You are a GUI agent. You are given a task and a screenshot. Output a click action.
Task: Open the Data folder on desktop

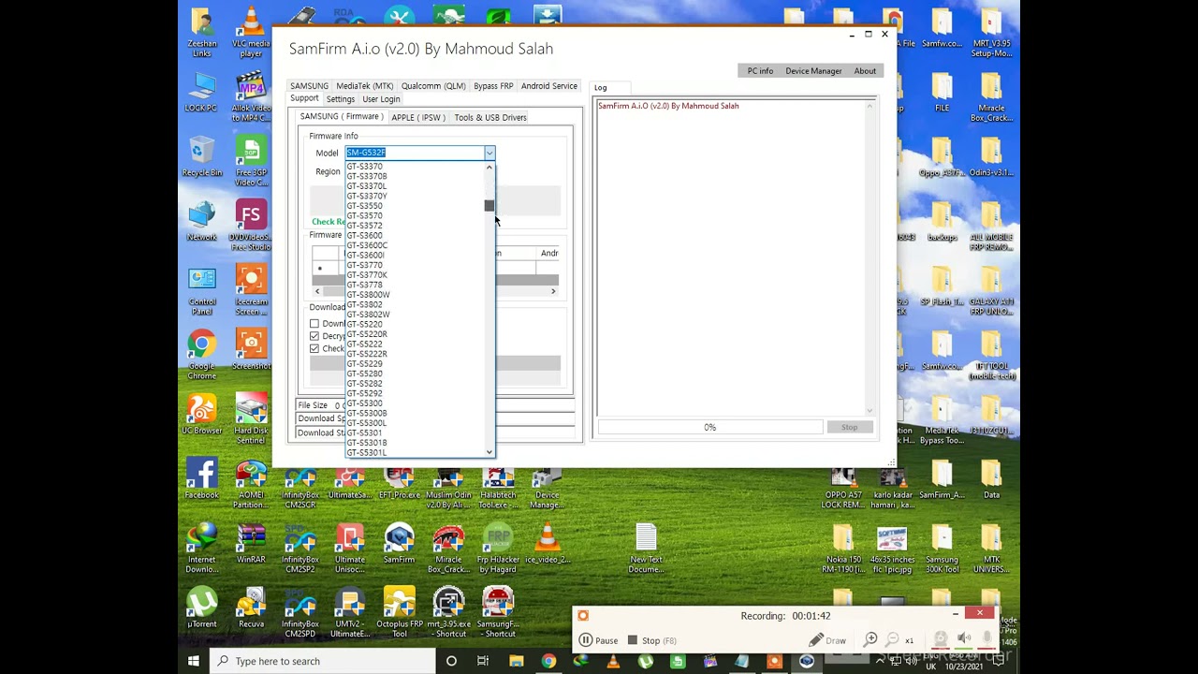[x=991, y=479]
